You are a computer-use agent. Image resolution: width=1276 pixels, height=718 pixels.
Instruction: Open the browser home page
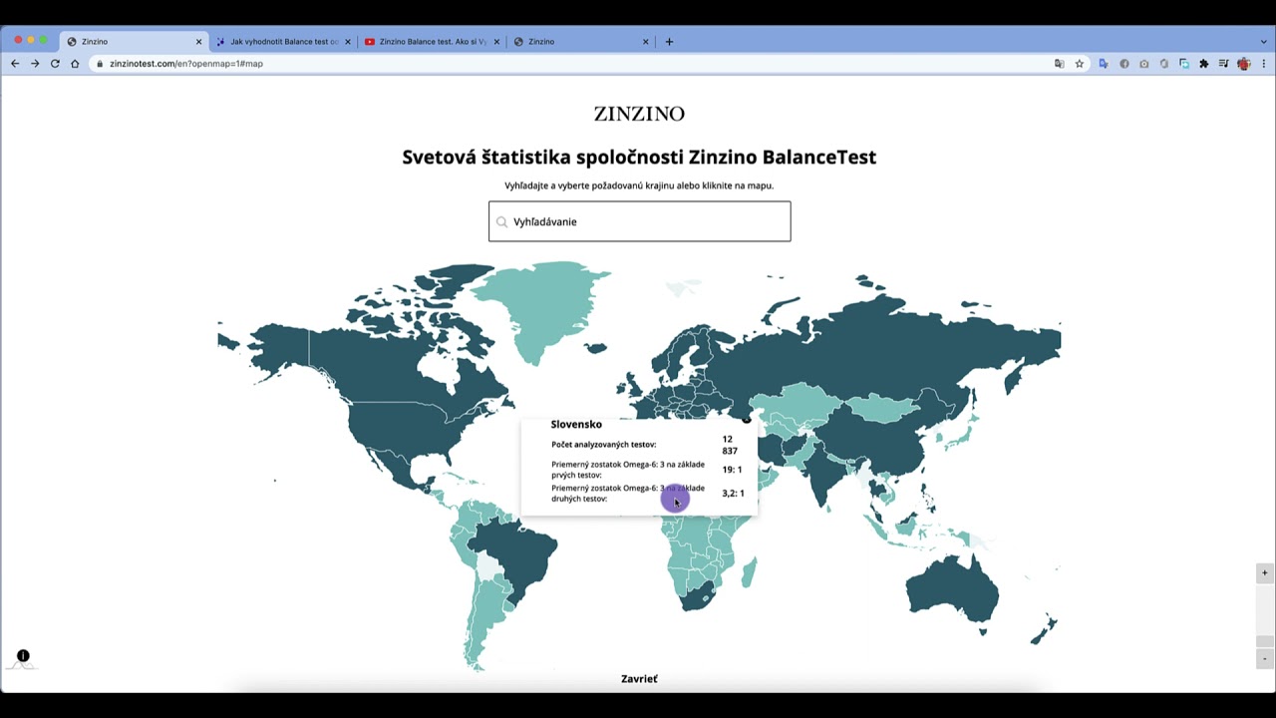75,64
